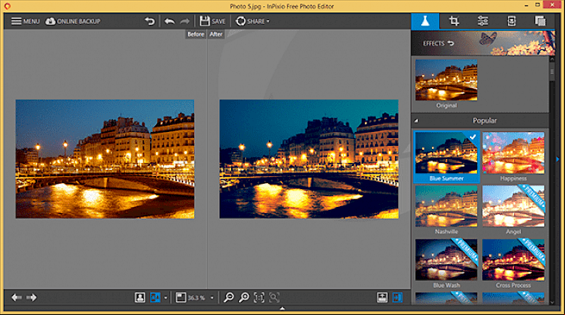Click the After photo in the canvas

(x=309, y=159)
